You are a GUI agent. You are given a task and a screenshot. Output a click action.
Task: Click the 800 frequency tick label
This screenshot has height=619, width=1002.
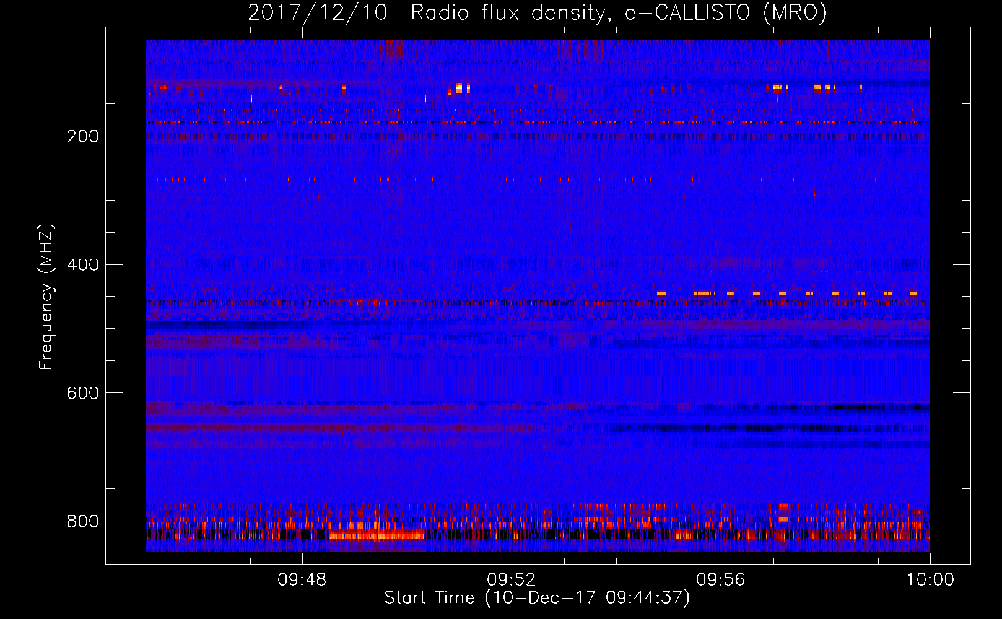[x=83, y=521]
